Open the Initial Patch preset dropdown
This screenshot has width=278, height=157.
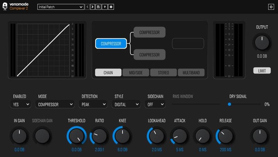point(61,7)
